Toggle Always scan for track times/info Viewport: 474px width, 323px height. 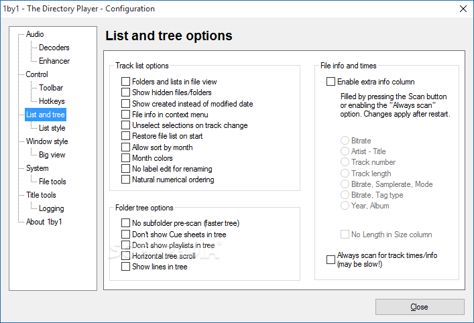331,259
